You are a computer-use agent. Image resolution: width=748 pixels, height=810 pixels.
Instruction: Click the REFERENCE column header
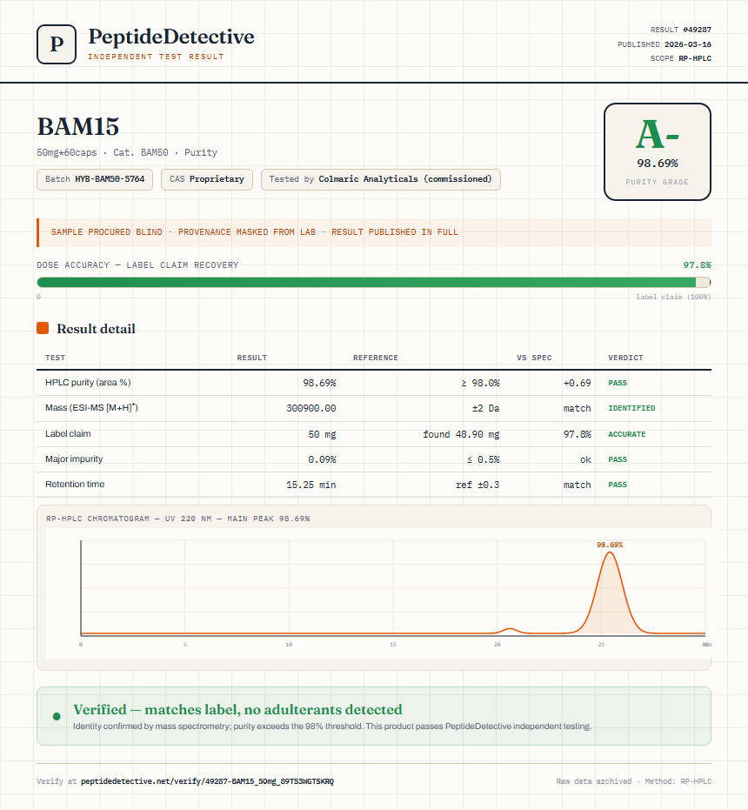pyautogui.click(x=375, y=358)
